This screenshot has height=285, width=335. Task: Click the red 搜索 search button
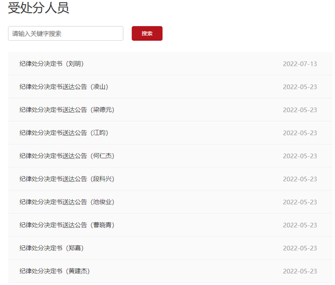tap(147, 33)
